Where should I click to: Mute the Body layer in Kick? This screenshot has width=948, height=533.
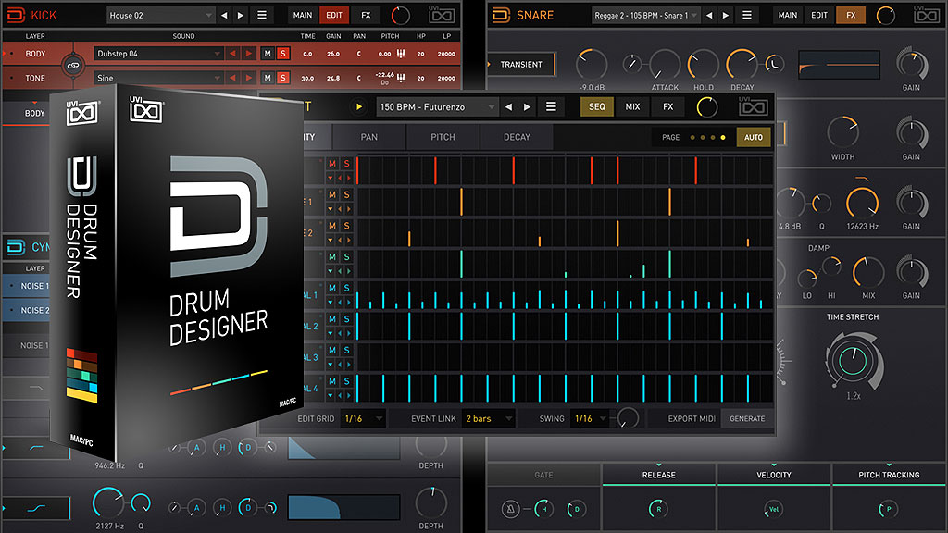coord(267,54)
